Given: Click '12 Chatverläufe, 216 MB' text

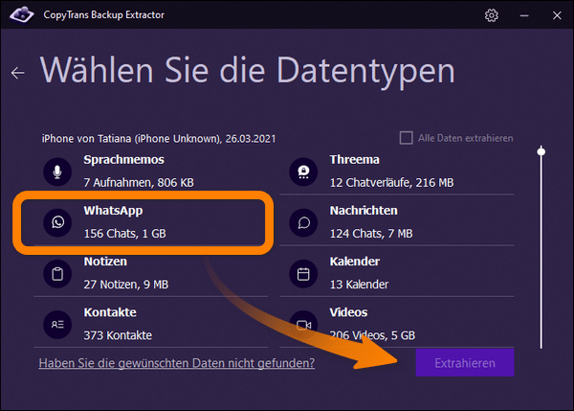Looking at the screenshot, I should 391,183.
